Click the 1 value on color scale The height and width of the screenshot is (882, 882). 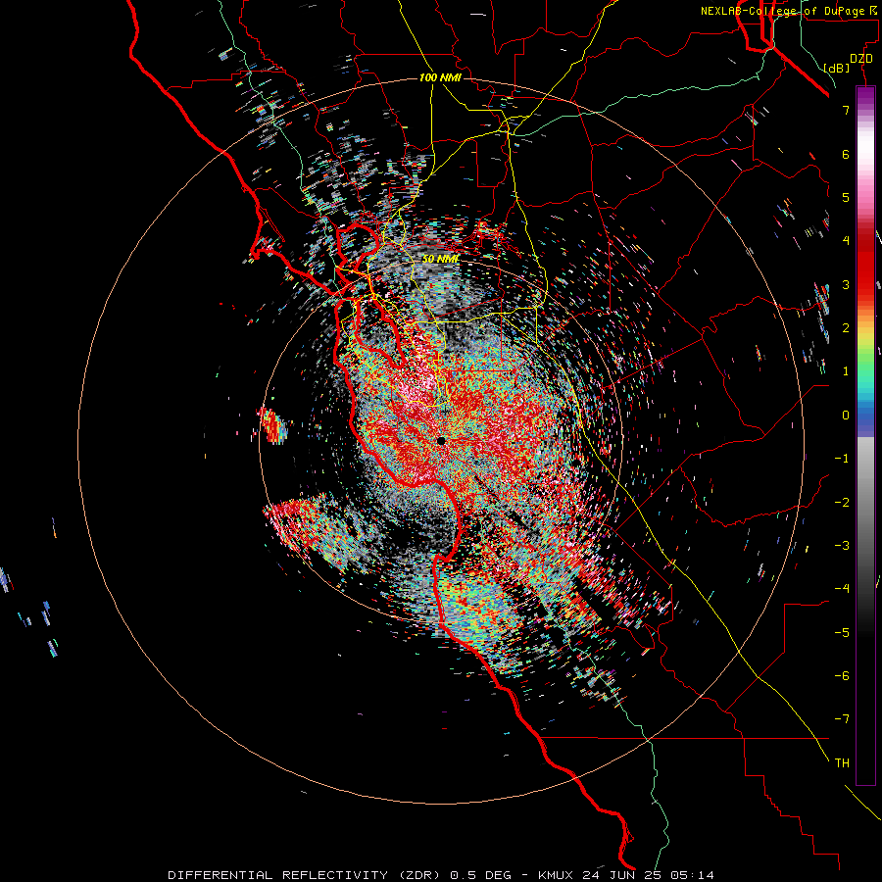pos(846,371)
